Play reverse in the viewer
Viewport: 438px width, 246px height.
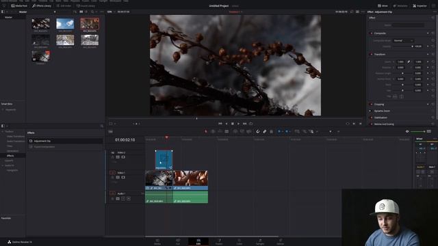tap(227, 124)
